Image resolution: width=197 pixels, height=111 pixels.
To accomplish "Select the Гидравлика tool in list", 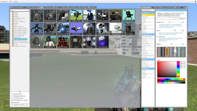I will [148, 17].
